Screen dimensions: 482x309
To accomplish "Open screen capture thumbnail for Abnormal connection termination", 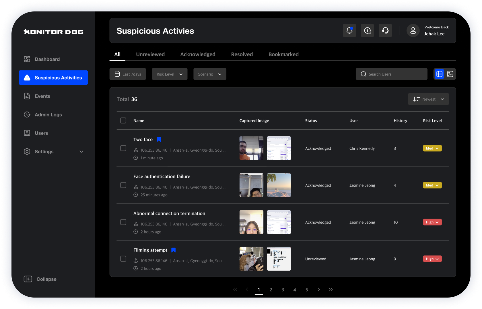I will (x=279, y=222).
